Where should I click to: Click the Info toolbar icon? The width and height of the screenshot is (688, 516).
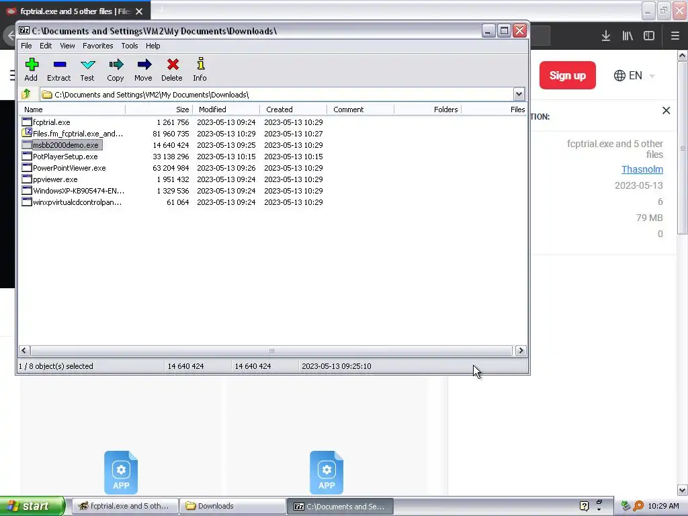[200, 64]
